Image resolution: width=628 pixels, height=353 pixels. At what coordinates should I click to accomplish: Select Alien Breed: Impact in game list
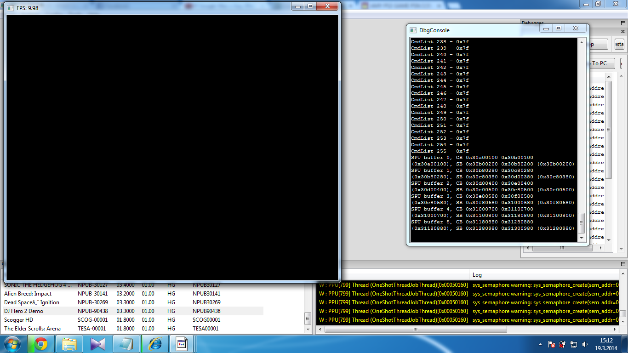point(28,294)
